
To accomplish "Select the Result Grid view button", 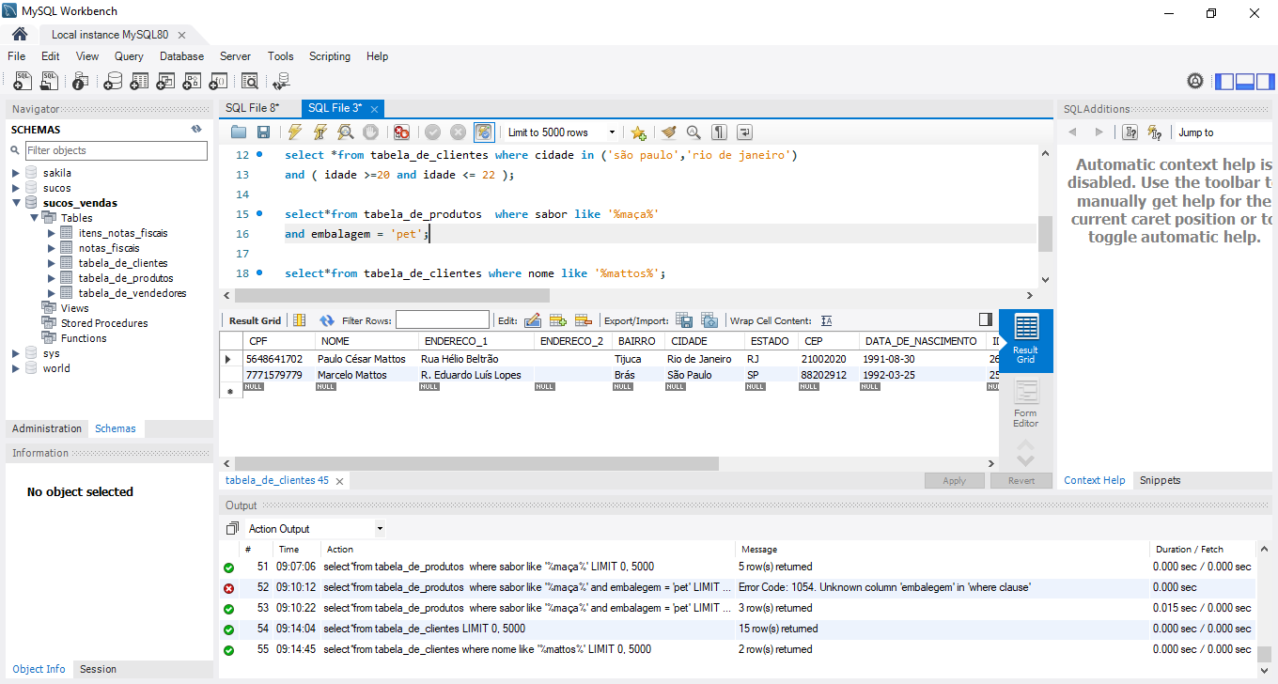I will pos(1026,340).
